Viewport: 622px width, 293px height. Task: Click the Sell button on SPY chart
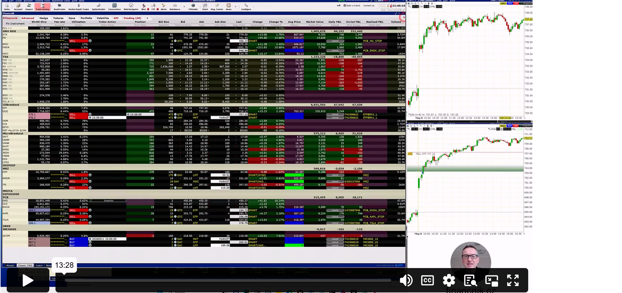(516, 3)
